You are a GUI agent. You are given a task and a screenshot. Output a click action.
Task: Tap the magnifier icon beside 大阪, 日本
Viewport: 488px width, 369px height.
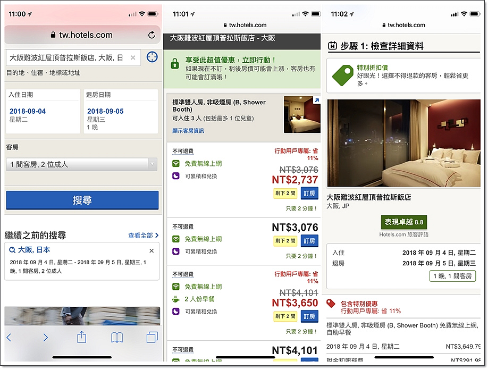click(x=12, y=250)
